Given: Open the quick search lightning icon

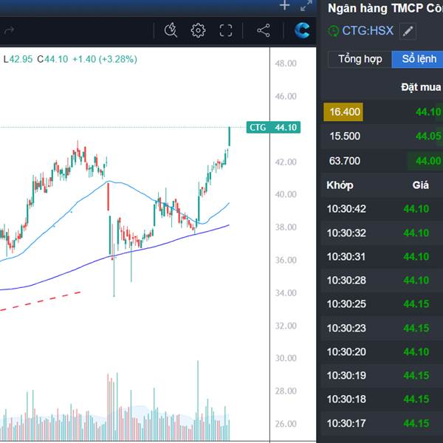Looking at the screenshot, I should tap(171, 30).
